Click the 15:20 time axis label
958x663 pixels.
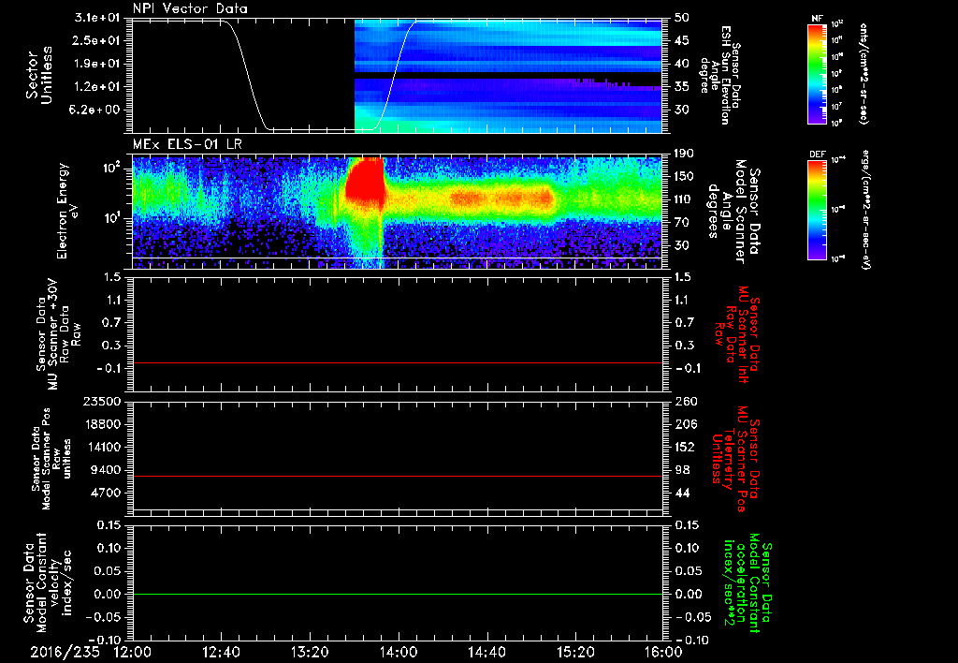pos(575,653)
